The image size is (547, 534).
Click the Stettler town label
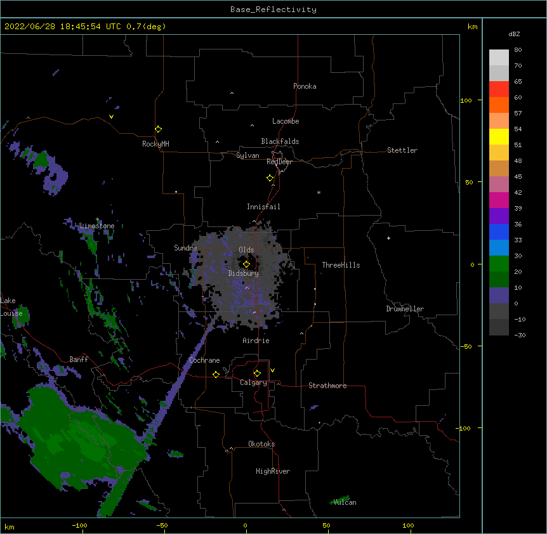pos(402,150)
